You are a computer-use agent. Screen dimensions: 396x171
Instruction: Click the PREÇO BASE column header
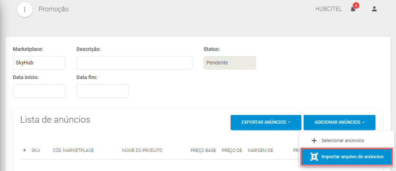[x=203, y=150]
